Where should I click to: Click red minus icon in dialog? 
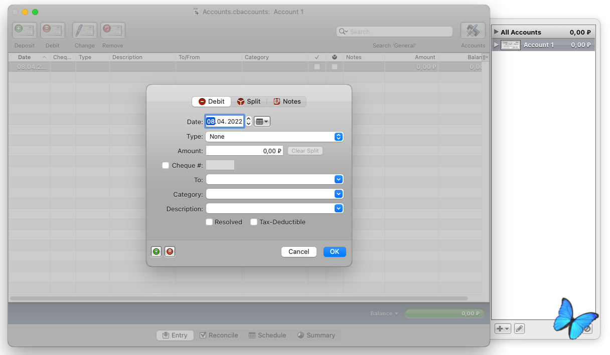(170, 252)
